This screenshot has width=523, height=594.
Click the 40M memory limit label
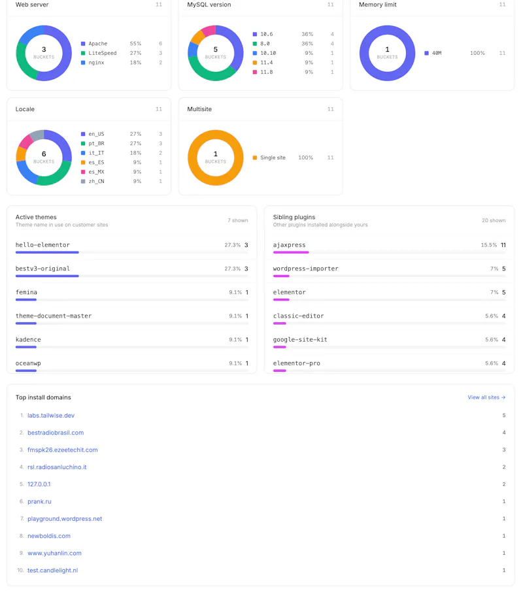pyautogui.click(x=437, y=53)
